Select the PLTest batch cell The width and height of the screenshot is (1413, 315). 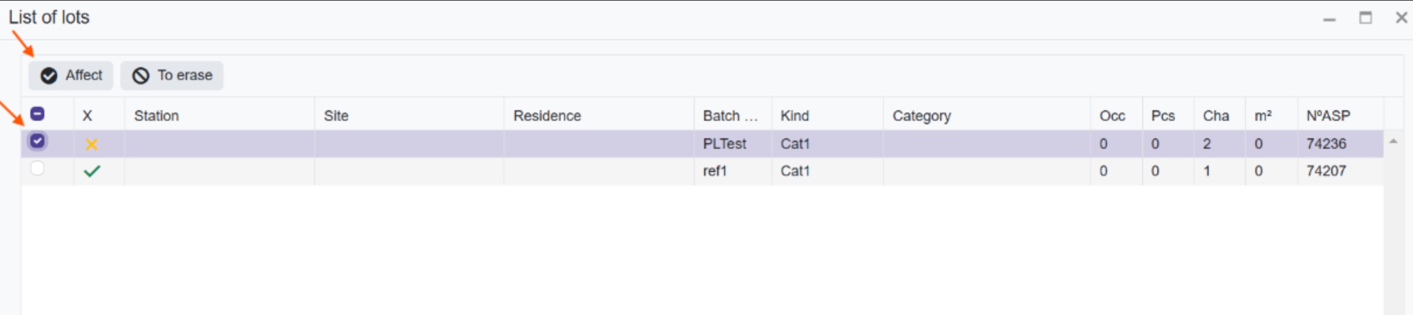coord(733,143)
